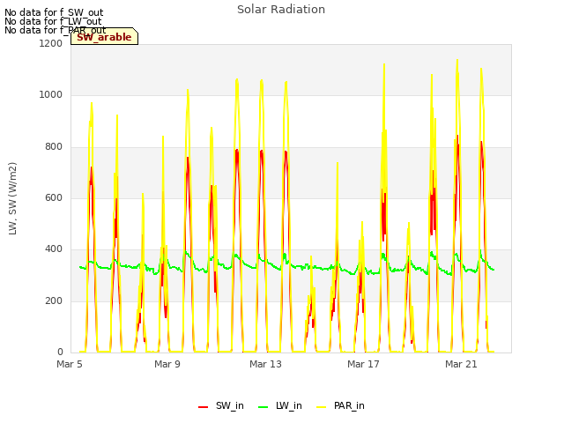Click the Mar 17 x-axis tick label
Screen dimensions: 564x423
pos(363,364)
